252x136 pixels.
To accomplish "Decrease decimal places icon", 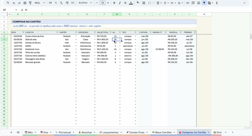I will [x=61, y=3].
